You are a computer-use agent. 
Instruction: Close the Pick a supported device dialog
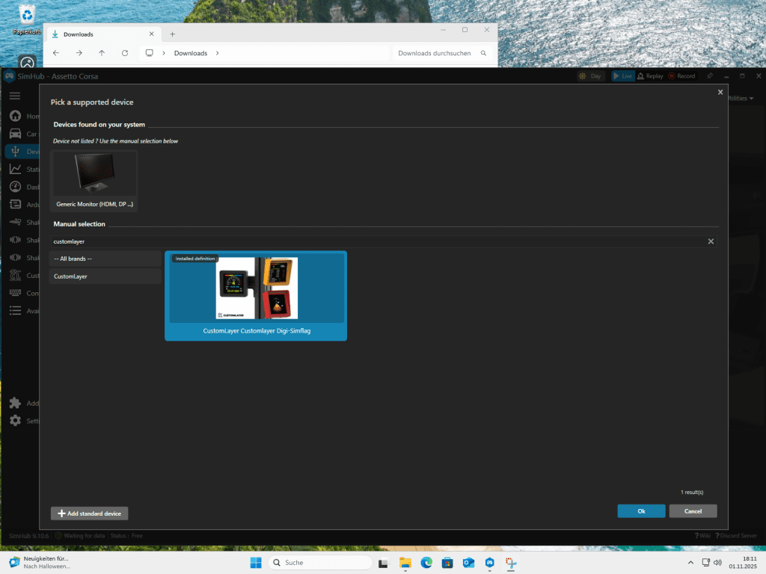tap(720, 92)
